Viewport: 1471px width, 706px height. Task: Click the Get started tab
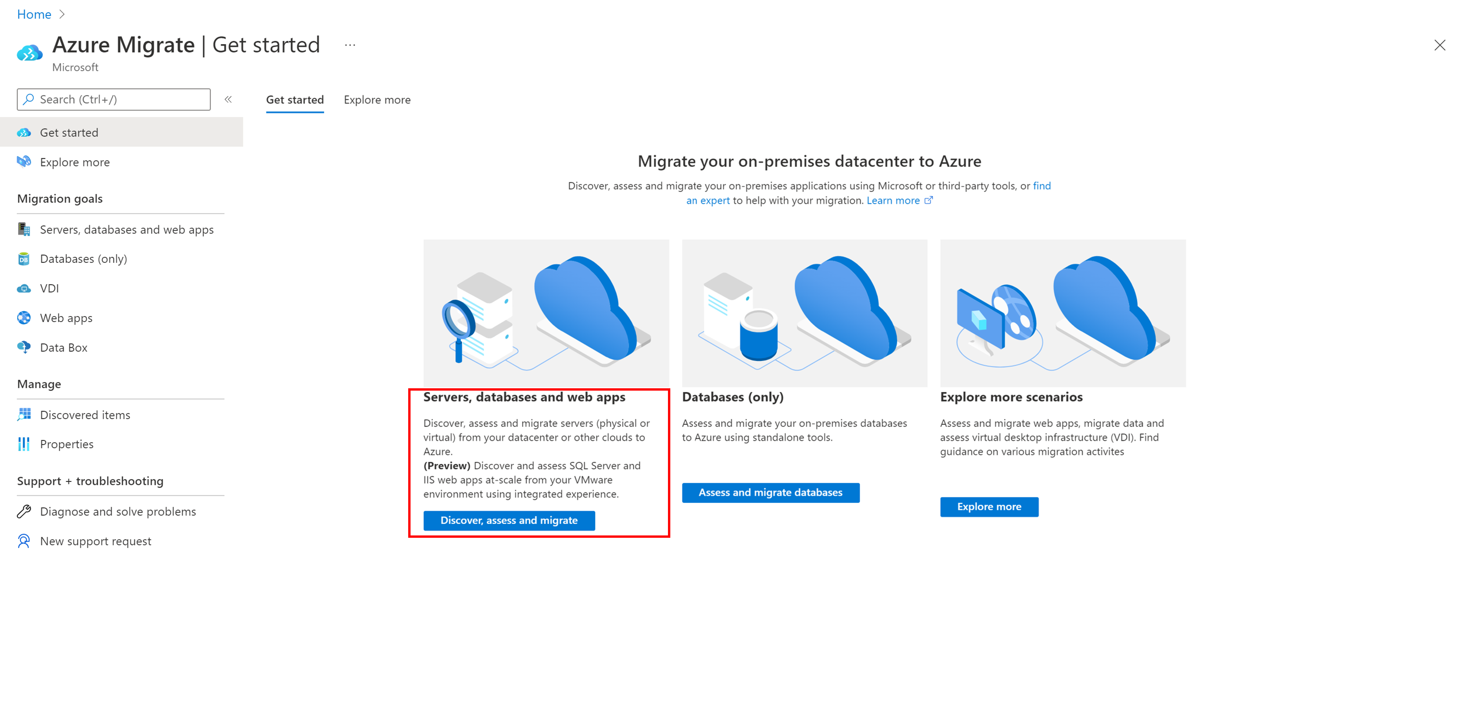pyautogui.click(x=294, y=99)
